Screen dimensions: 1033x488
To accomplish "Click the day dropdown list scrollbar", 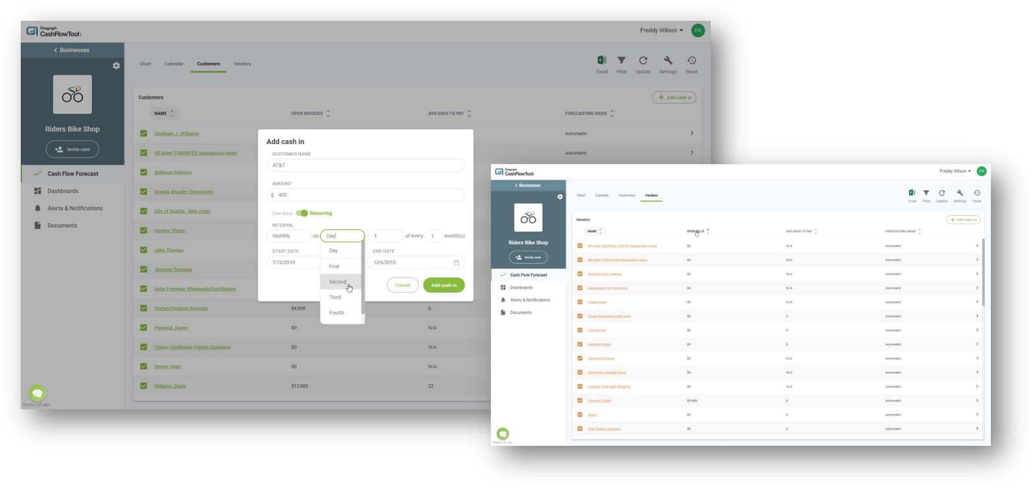I will click(362, 279).
